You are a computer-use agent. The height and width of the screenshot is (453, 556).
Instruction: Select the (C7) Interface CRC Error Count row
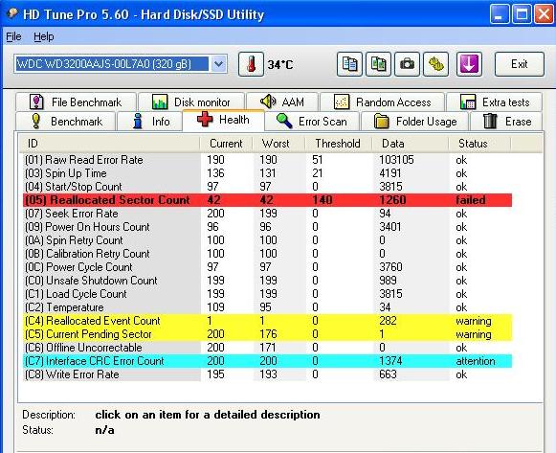click(267, 361)
